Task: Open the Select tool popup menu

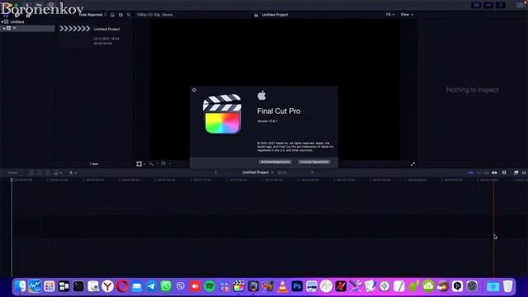Action: 73,172
